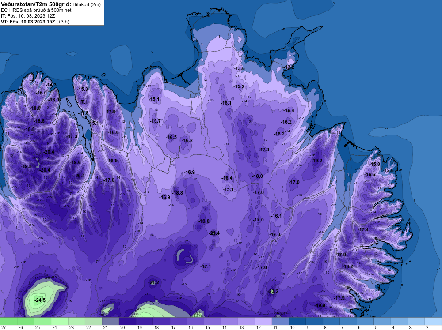442x330 pixels.
Task: Select the -19.2 temperature label
Action: pos(316,161)
